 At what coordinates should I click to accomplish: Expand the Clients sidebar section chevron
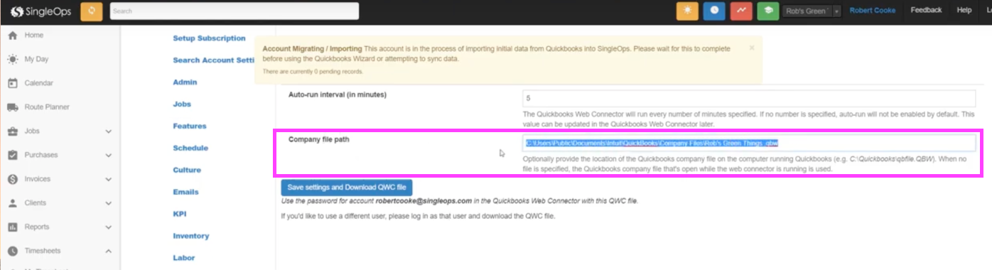click(109, 203)
